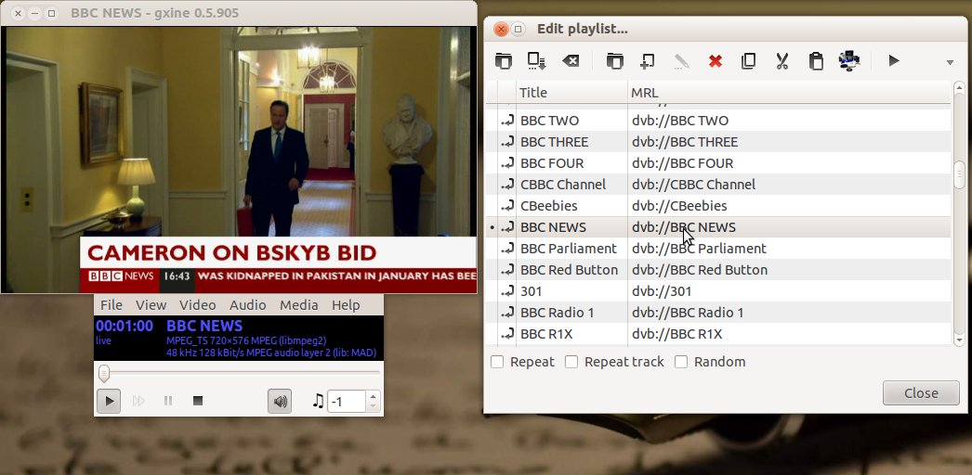Open the View menu in gxine
Viewport: 972px width, 475px height.
click(x=151, y=305)
